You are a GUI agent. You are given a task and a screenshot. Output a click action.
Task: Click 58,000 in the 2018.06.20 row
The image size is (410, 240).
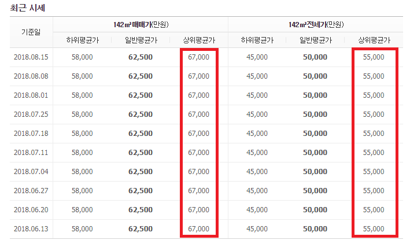(x=82, y=210)
